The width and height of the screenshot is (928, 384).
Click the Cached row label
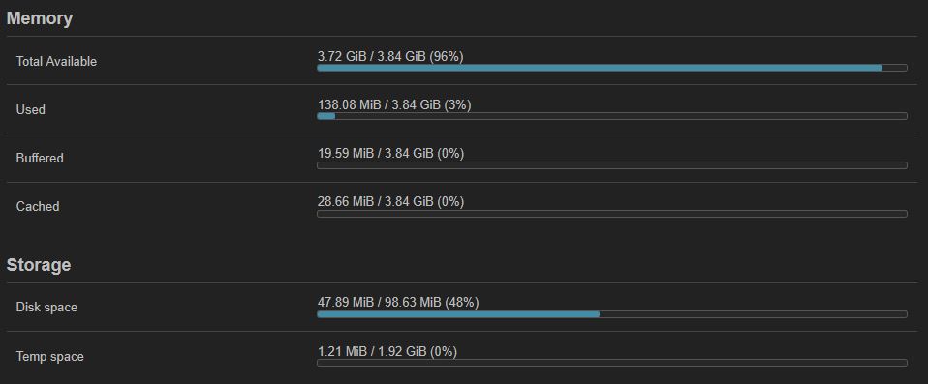(38, 207)
